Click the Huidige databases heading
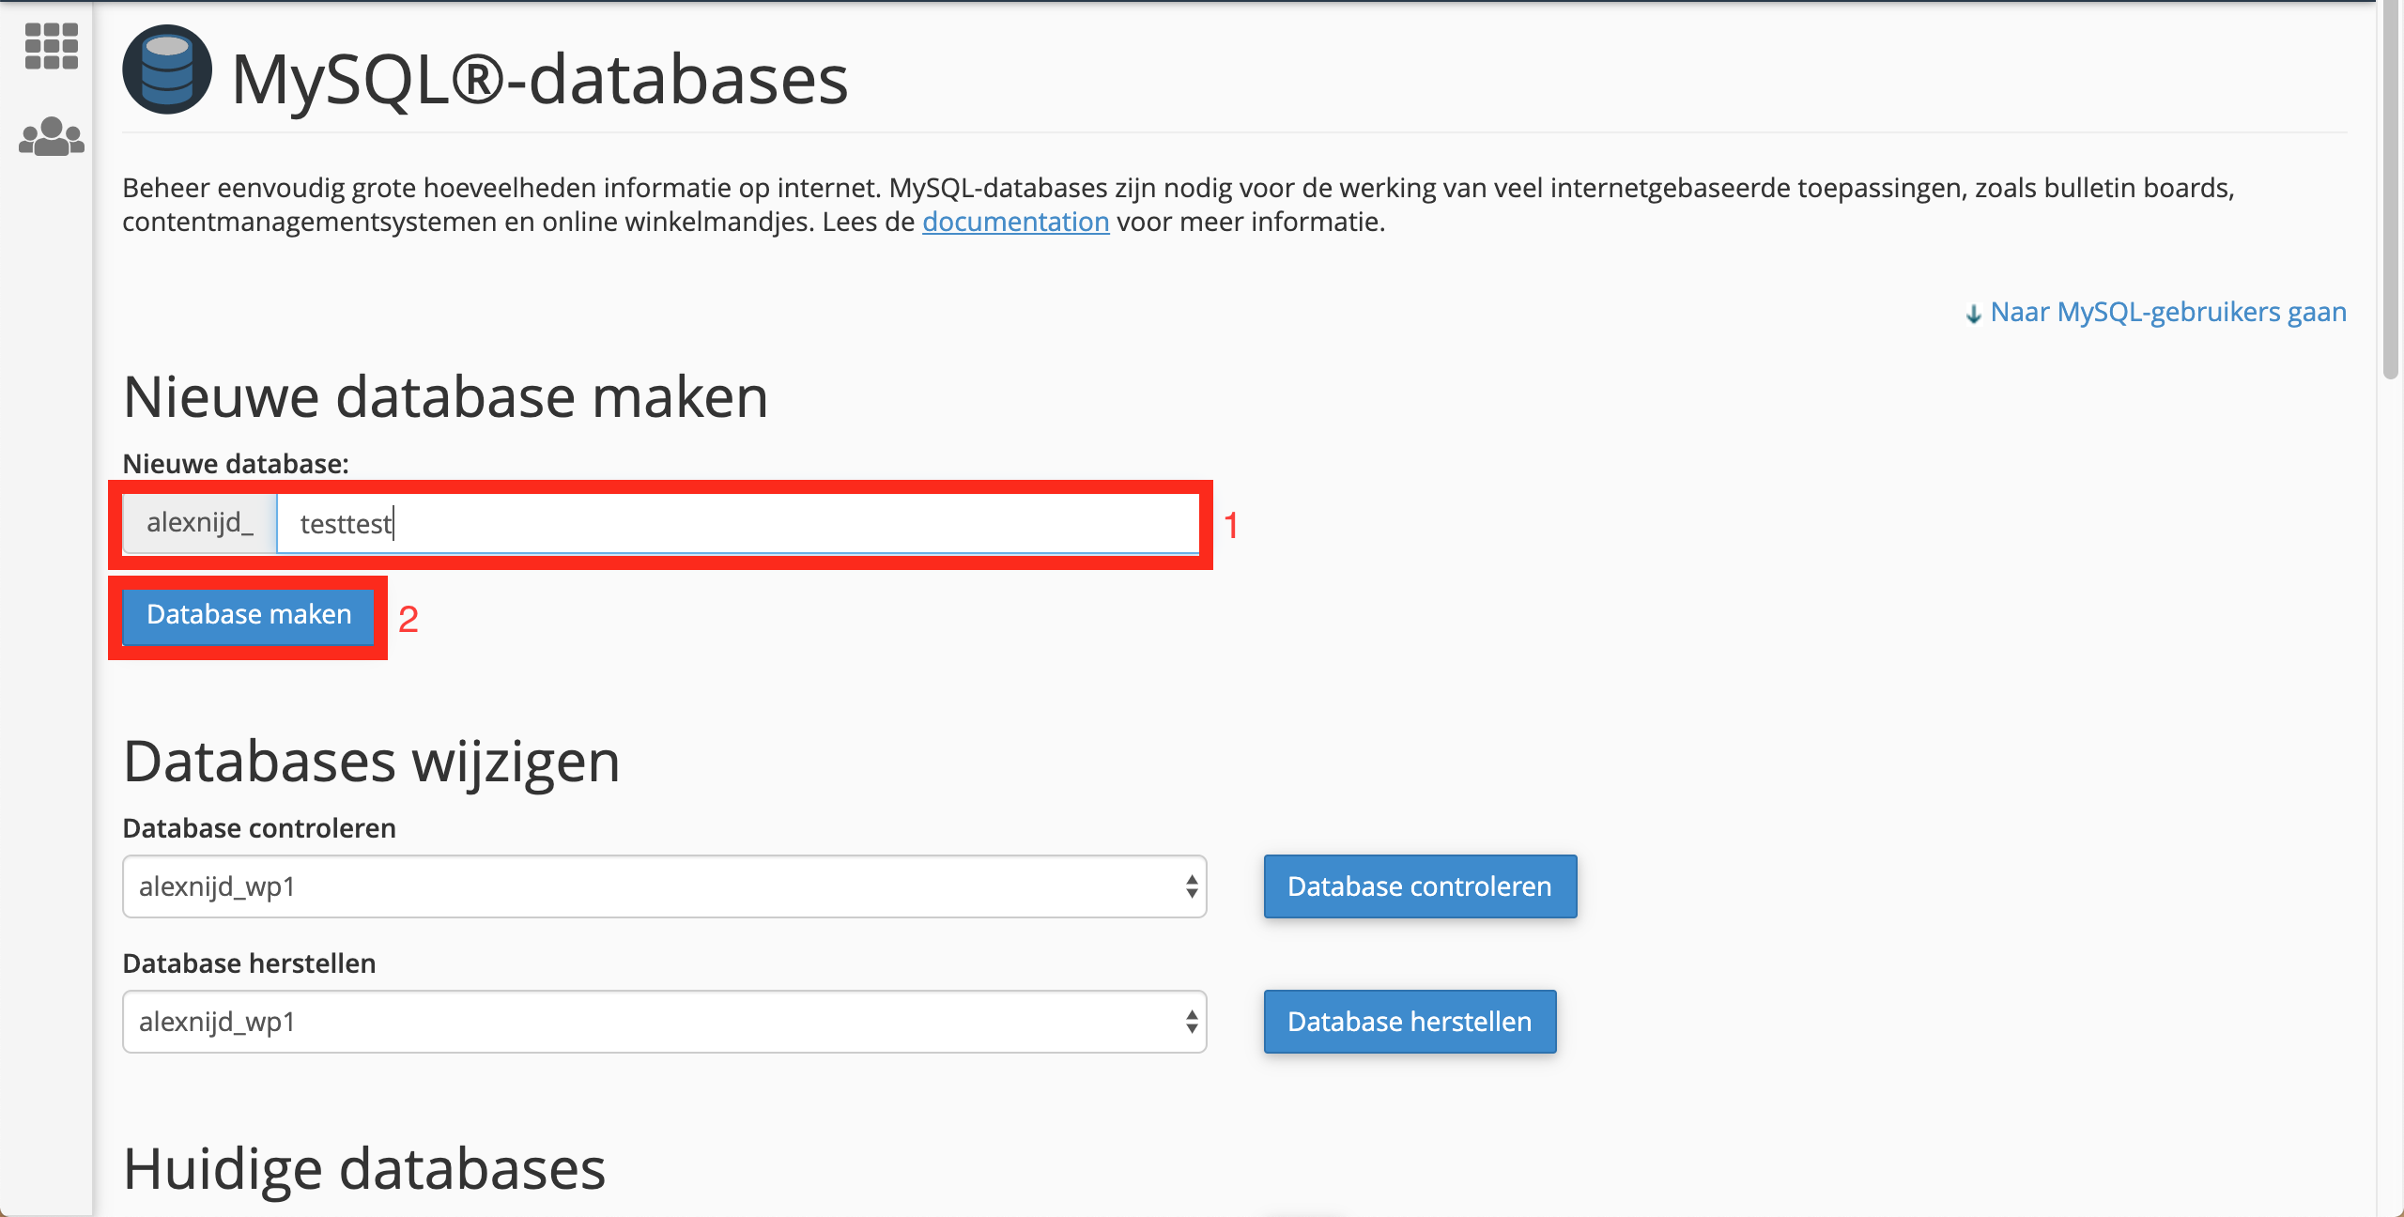Screen dimensions: 2404x1217 pyautogui.click(x=364, y=1169)
